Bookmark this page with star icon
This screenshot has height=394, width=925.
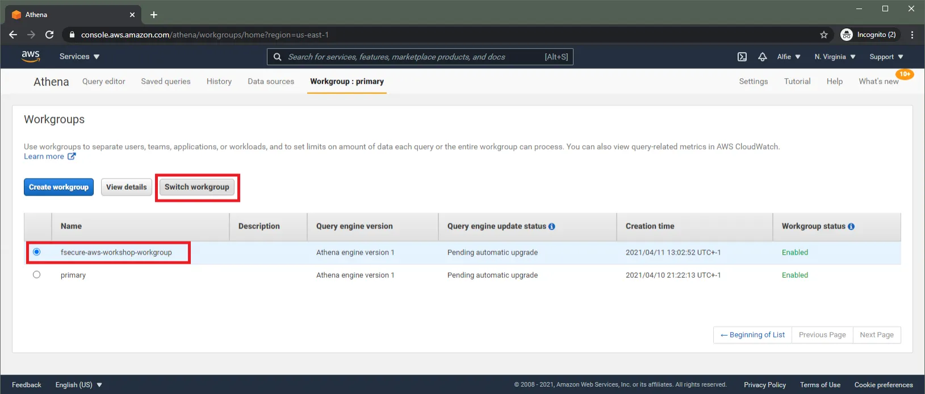pos(824,35)
